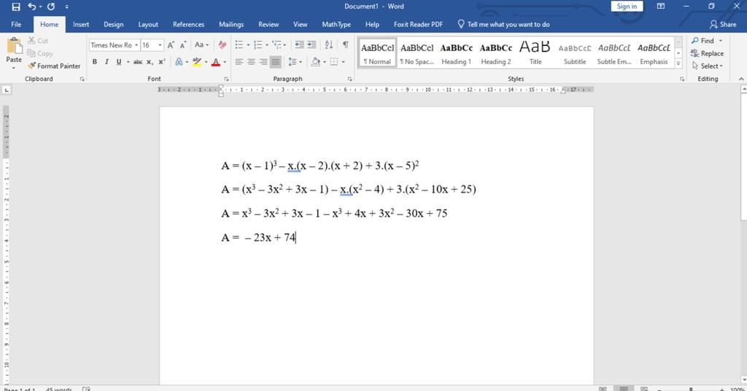Viewport: 747px width, 391px height.
Task: Decrease font size with the A-down icon
Action: click(x=183, y=45)
